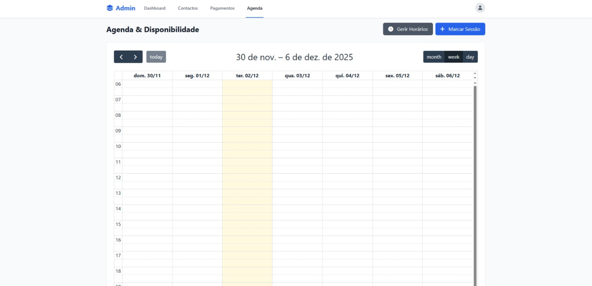Switch calendar to week view
Viewport: 592px width, 286px height.
click(x=454, y=57)
